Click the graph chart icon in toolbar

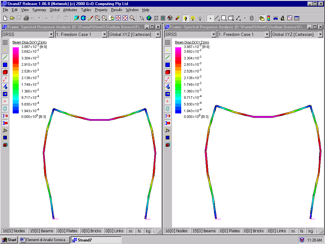click(289, 18)
